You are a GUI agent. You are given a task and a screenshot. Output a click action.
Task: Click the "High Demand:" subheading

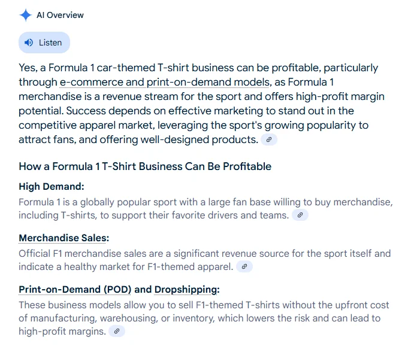(x=52, y=187)
